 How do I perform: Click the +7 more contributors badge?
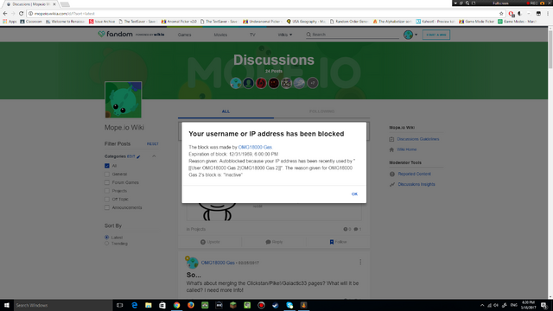coord(313,83)
